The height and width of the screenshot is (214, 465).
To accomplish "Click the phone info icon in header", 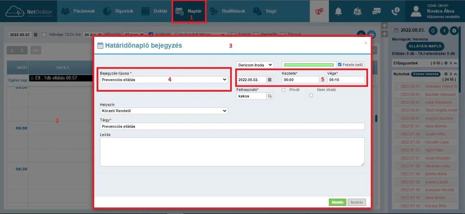I will click(395, 11).
